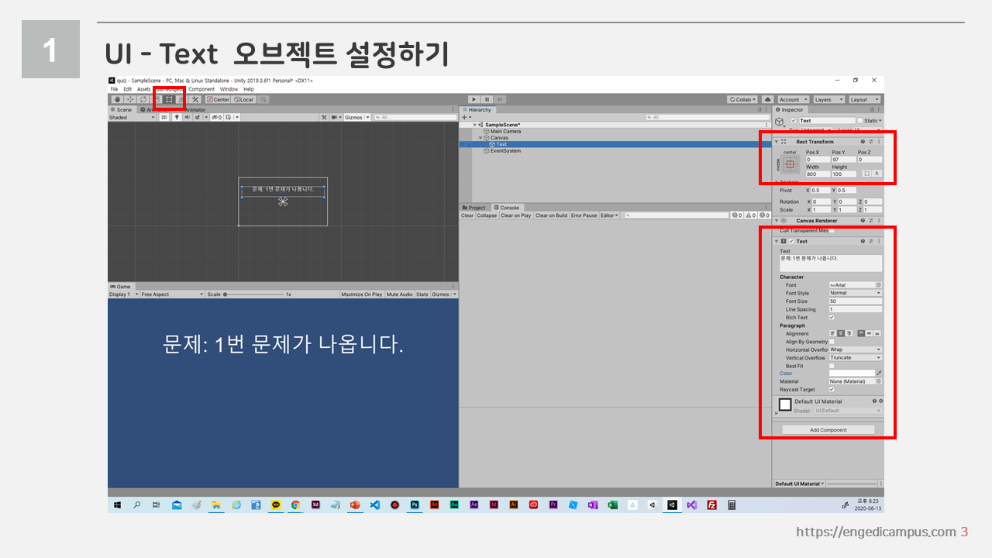Screen dimensions: 992x558
Task: Open the Layers dropdown
Action: point(828,99)
